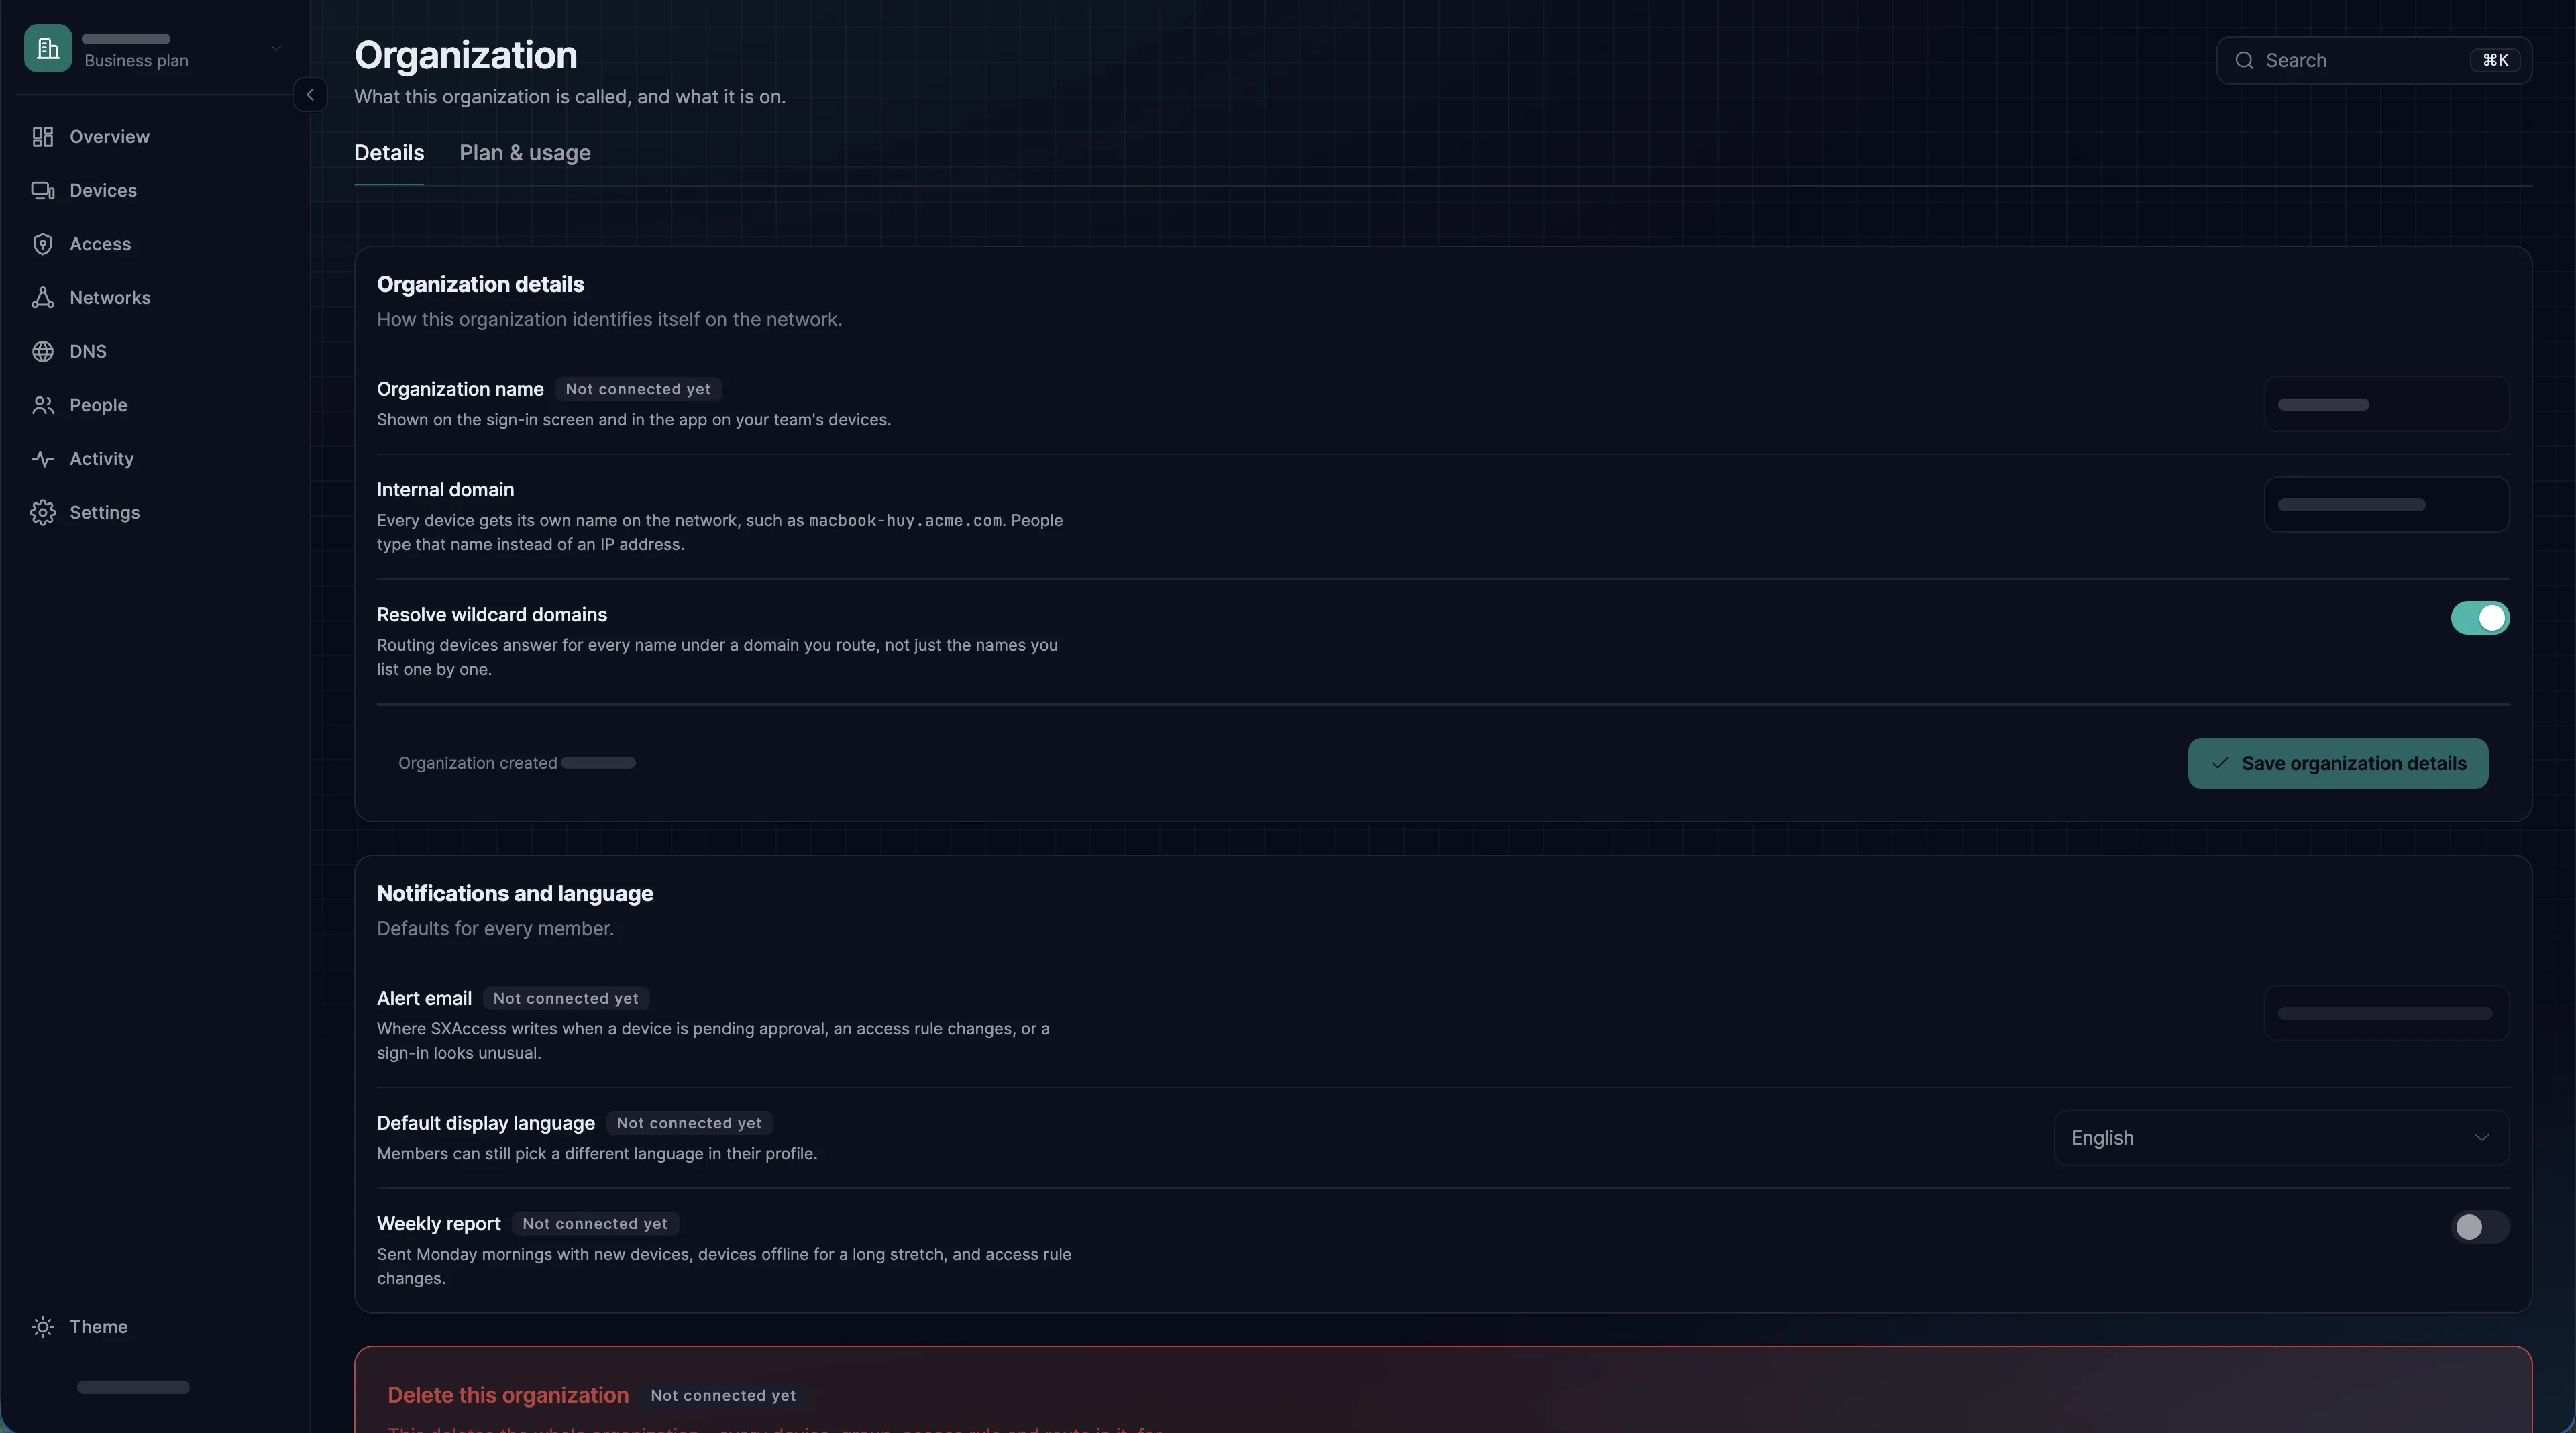
Task: Turn off Resolve wildcard domains toggle
Action: point(2479,618)
